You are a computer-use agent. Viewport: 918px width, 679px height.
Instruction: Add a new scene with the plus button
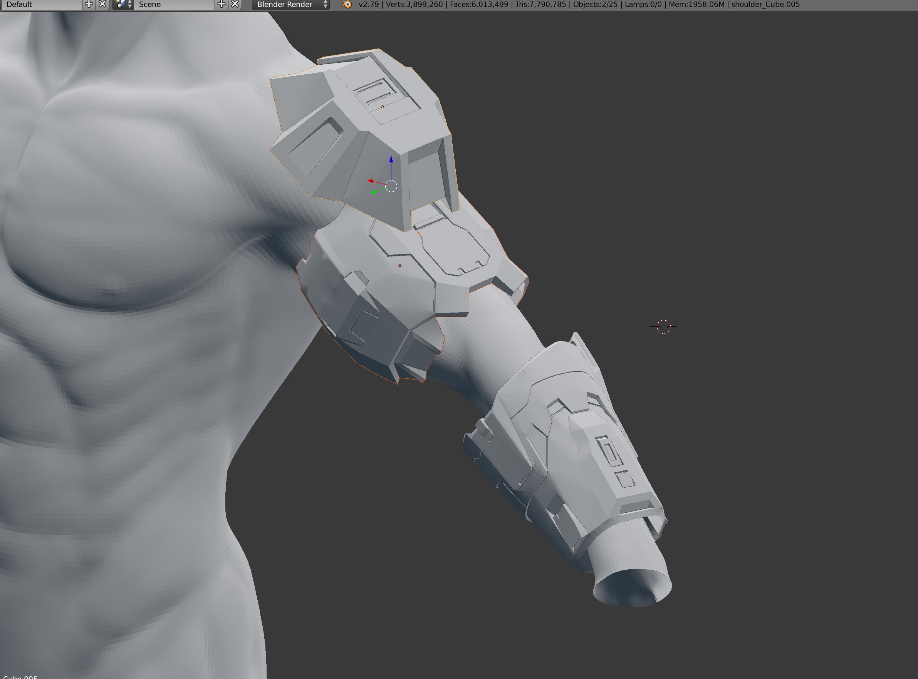click(x=221, y=5)
